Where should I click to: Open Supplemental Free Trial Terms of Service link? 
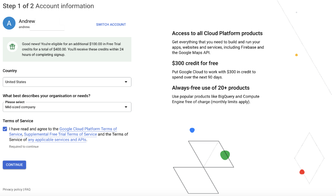pos(60,134)
